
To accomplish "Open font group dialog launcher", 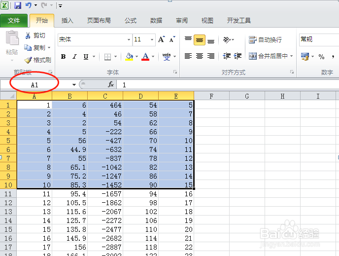I will click(175, 72).
